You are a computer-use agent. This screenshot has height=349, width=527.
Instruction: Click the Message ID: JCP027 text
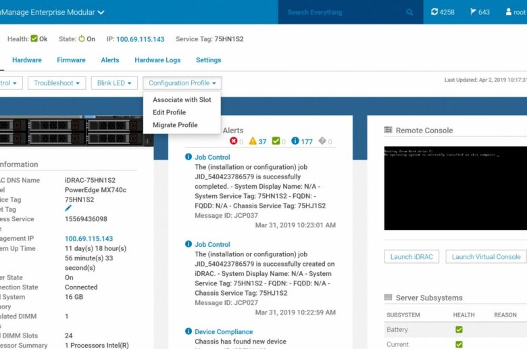pyautogui.click(x=226, y=302)
